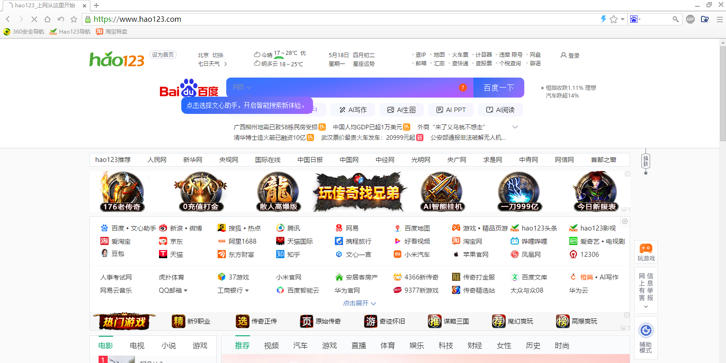Bookmark page with toolbar star icon
The image size is (726, 363).
[74, 19]
